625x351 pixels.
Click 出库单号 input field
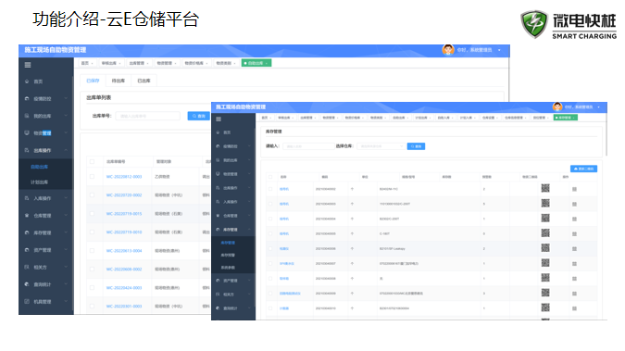[148, 116]
